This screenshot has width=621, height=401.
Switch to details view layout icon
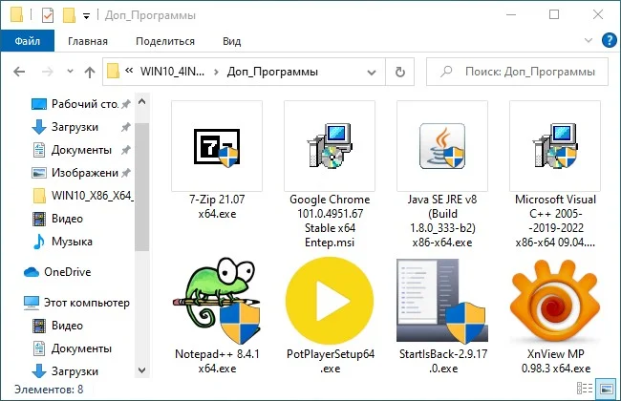585,389
